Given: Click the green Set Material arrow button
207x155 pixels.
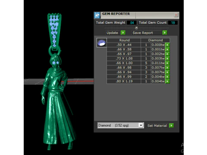Looking at the screenshot, I should point(171,126).
